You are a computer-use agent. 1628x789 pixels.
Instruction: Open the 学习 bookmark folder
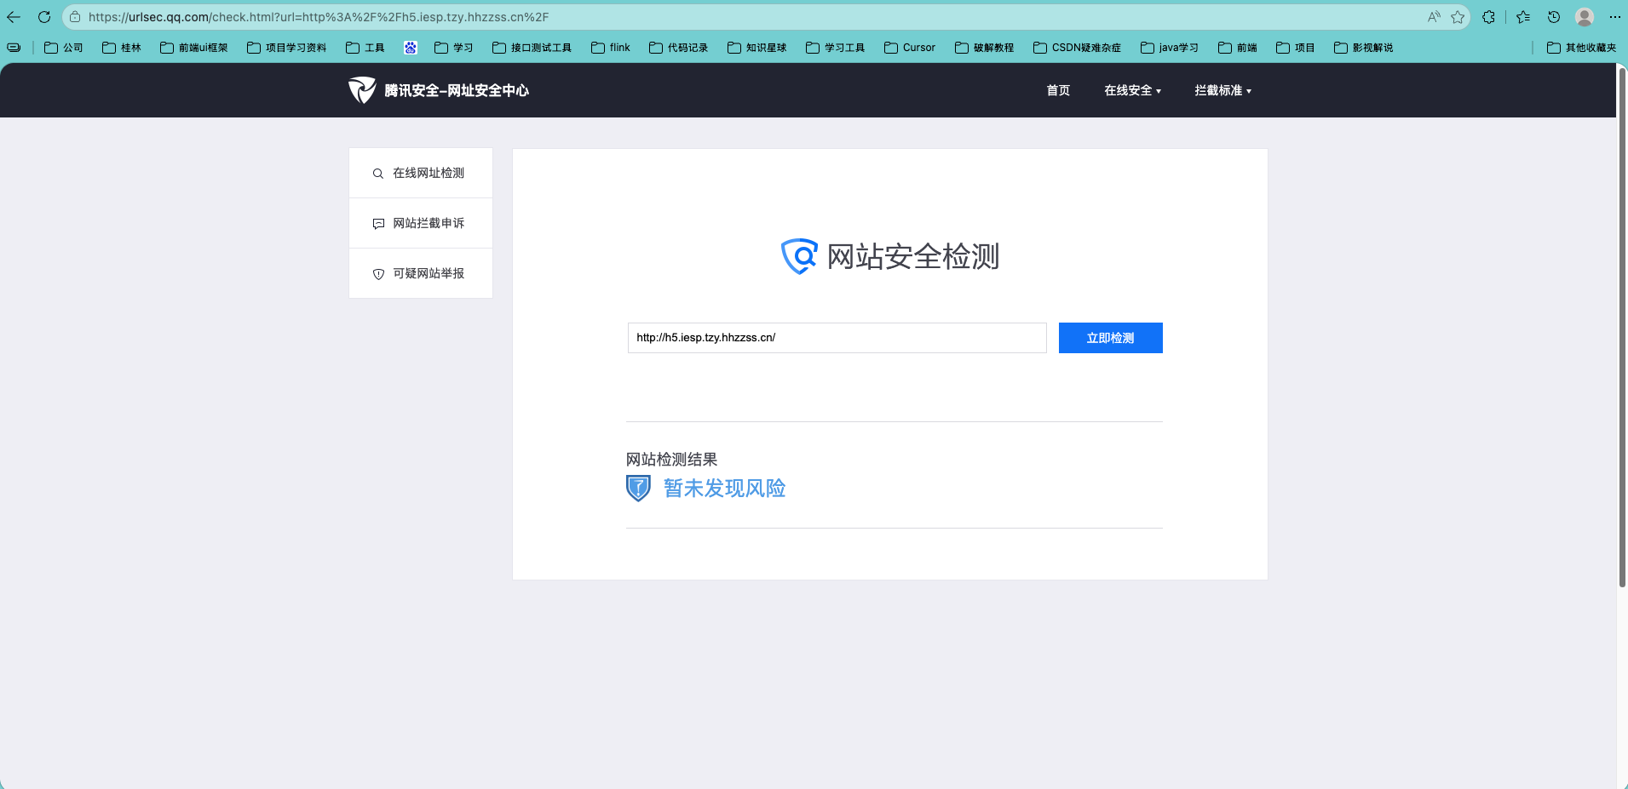coord(454,48)
